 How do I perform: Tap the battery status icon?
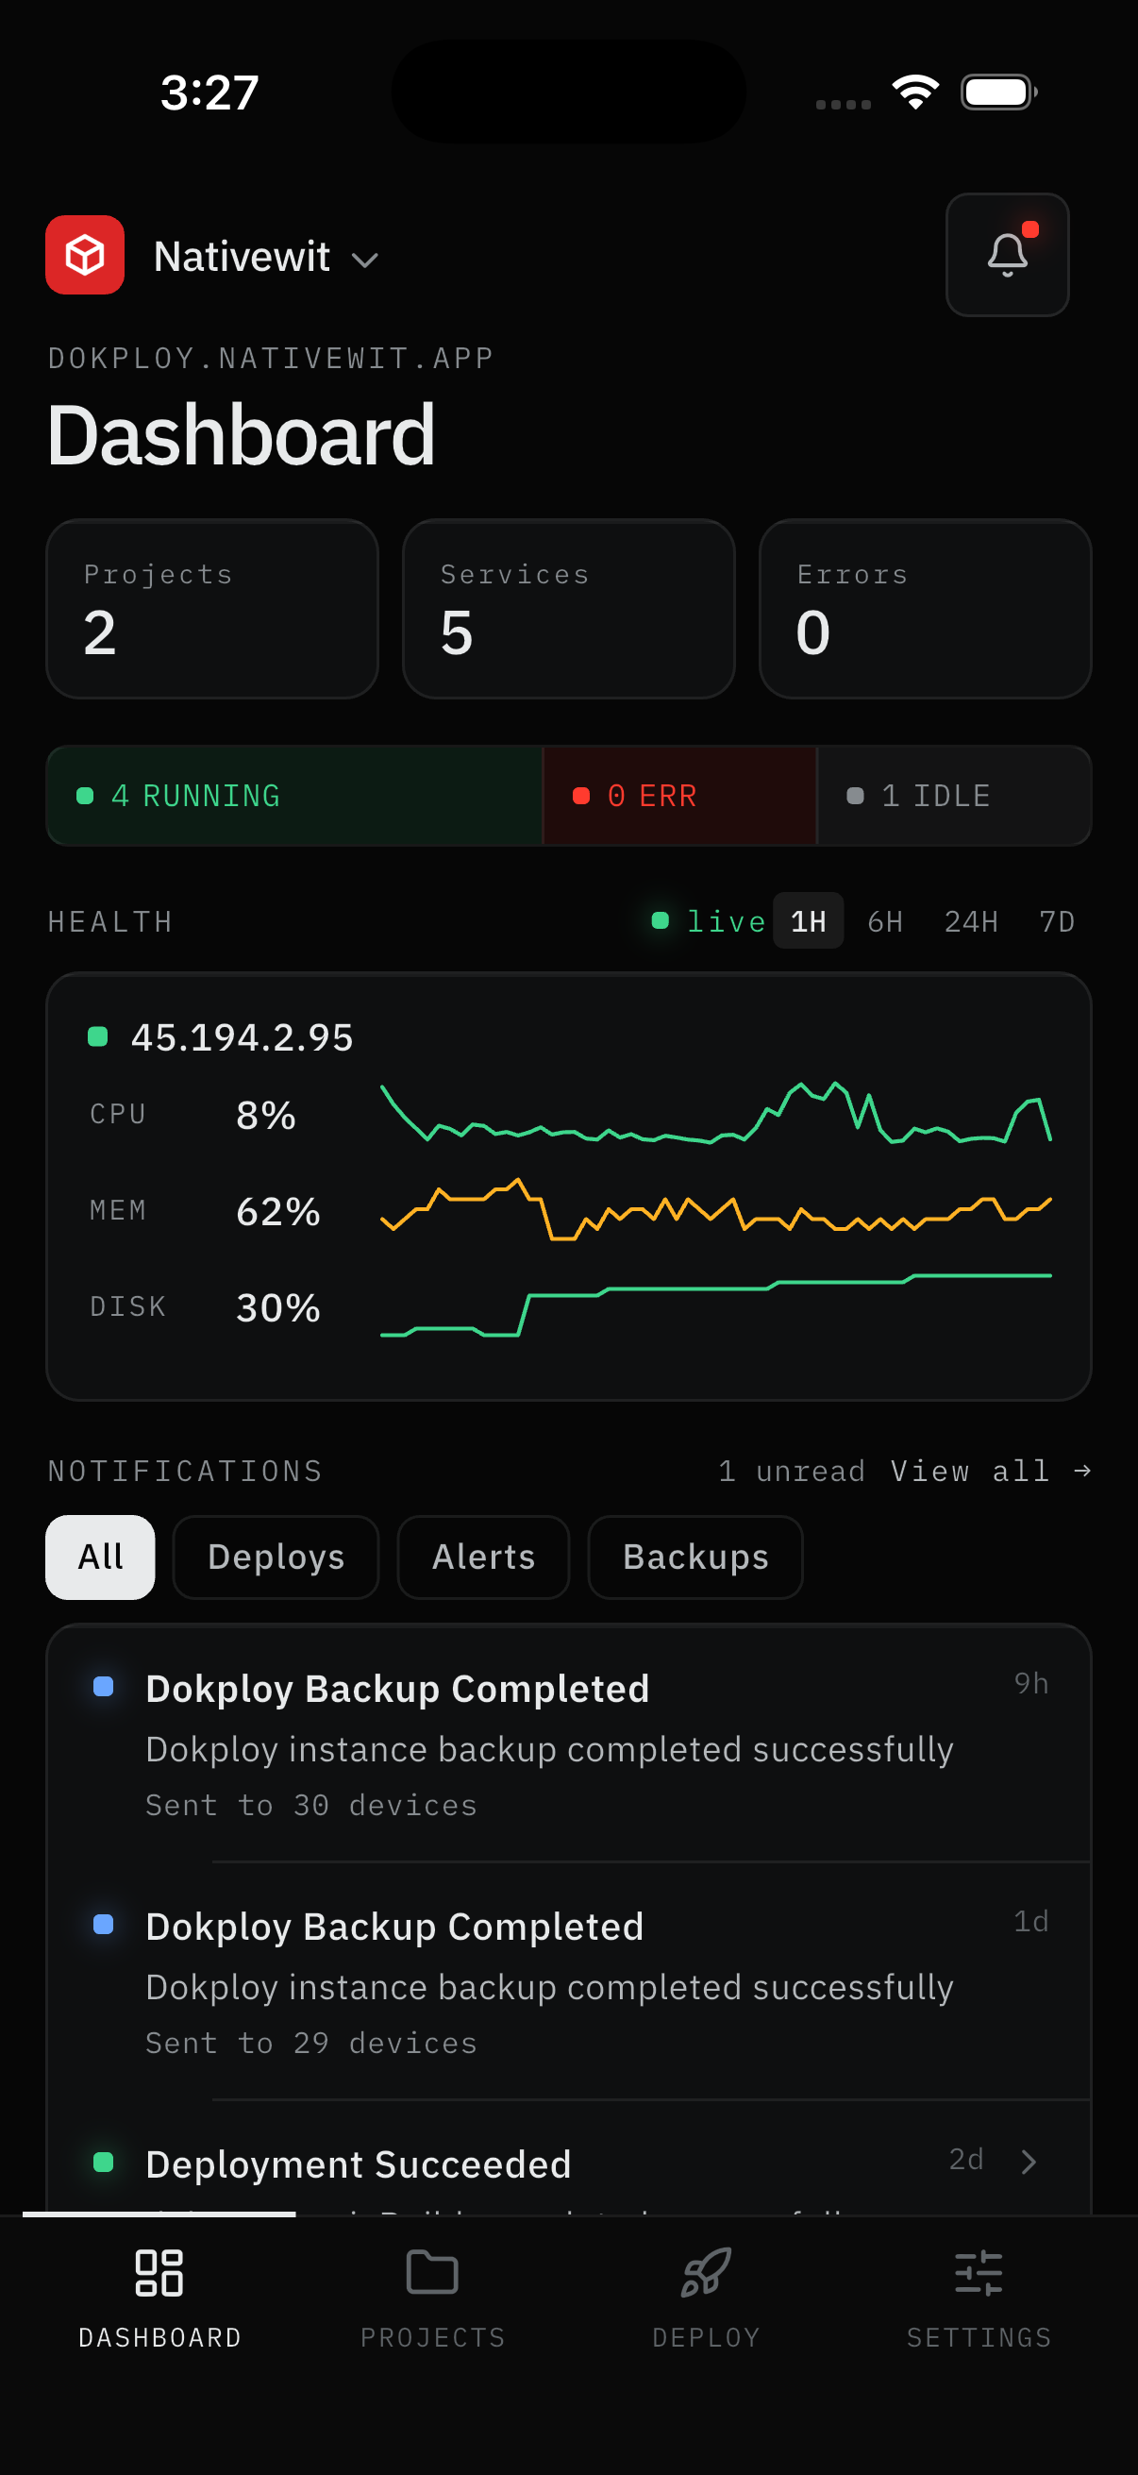tap(998, 93)
